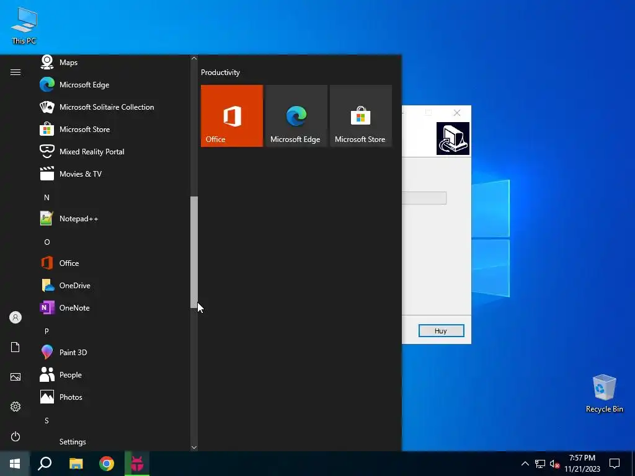Click the app list scroll up arrow

(x=194, y=58)
